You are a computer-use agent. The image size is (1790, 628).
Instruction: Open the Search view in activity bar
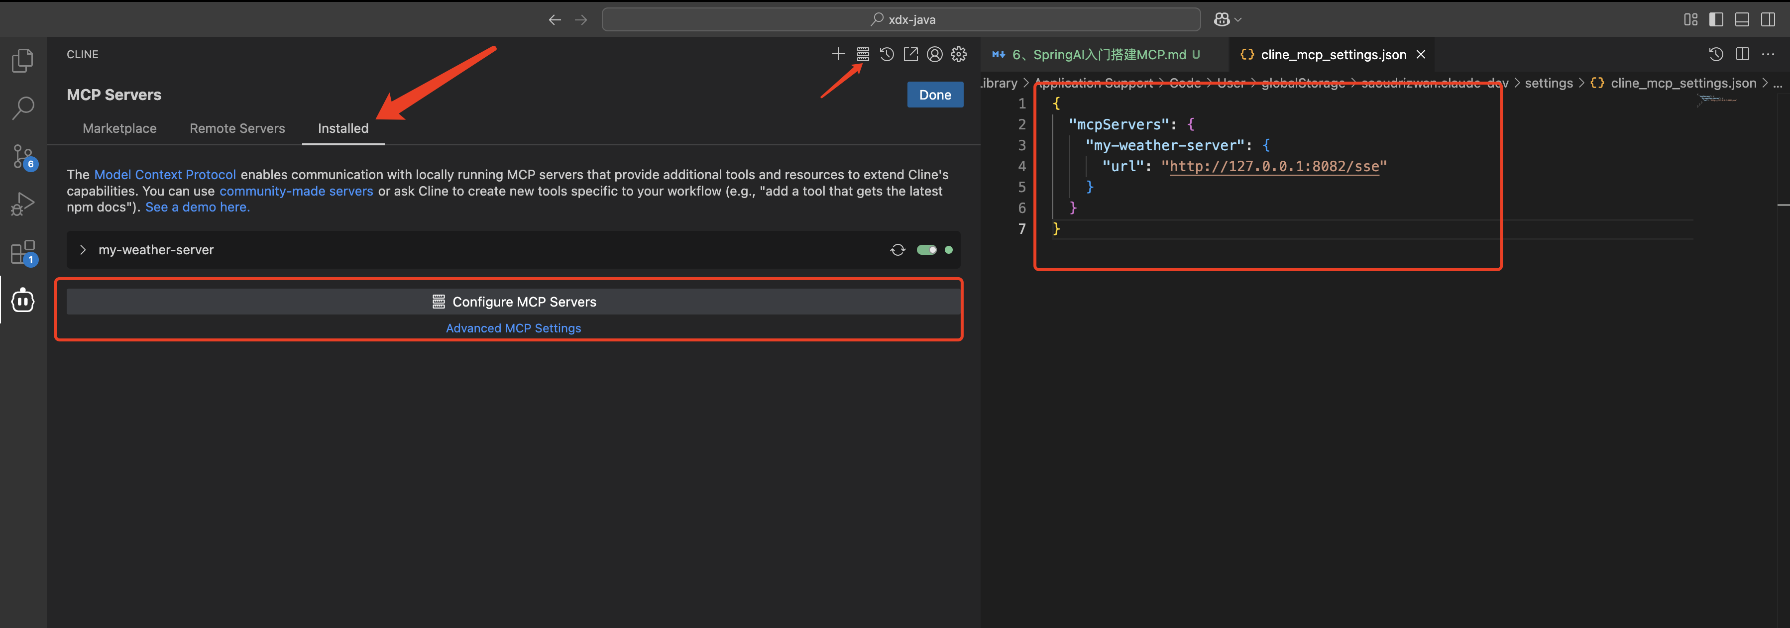tap(23, 108)
